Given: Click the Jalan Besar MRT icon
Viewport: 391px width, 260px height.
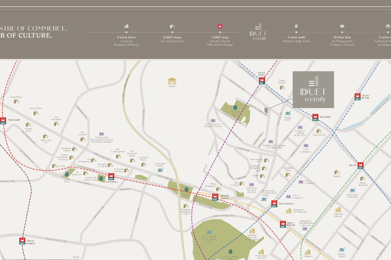Looking at the screenshot, I should pos(358,97).
